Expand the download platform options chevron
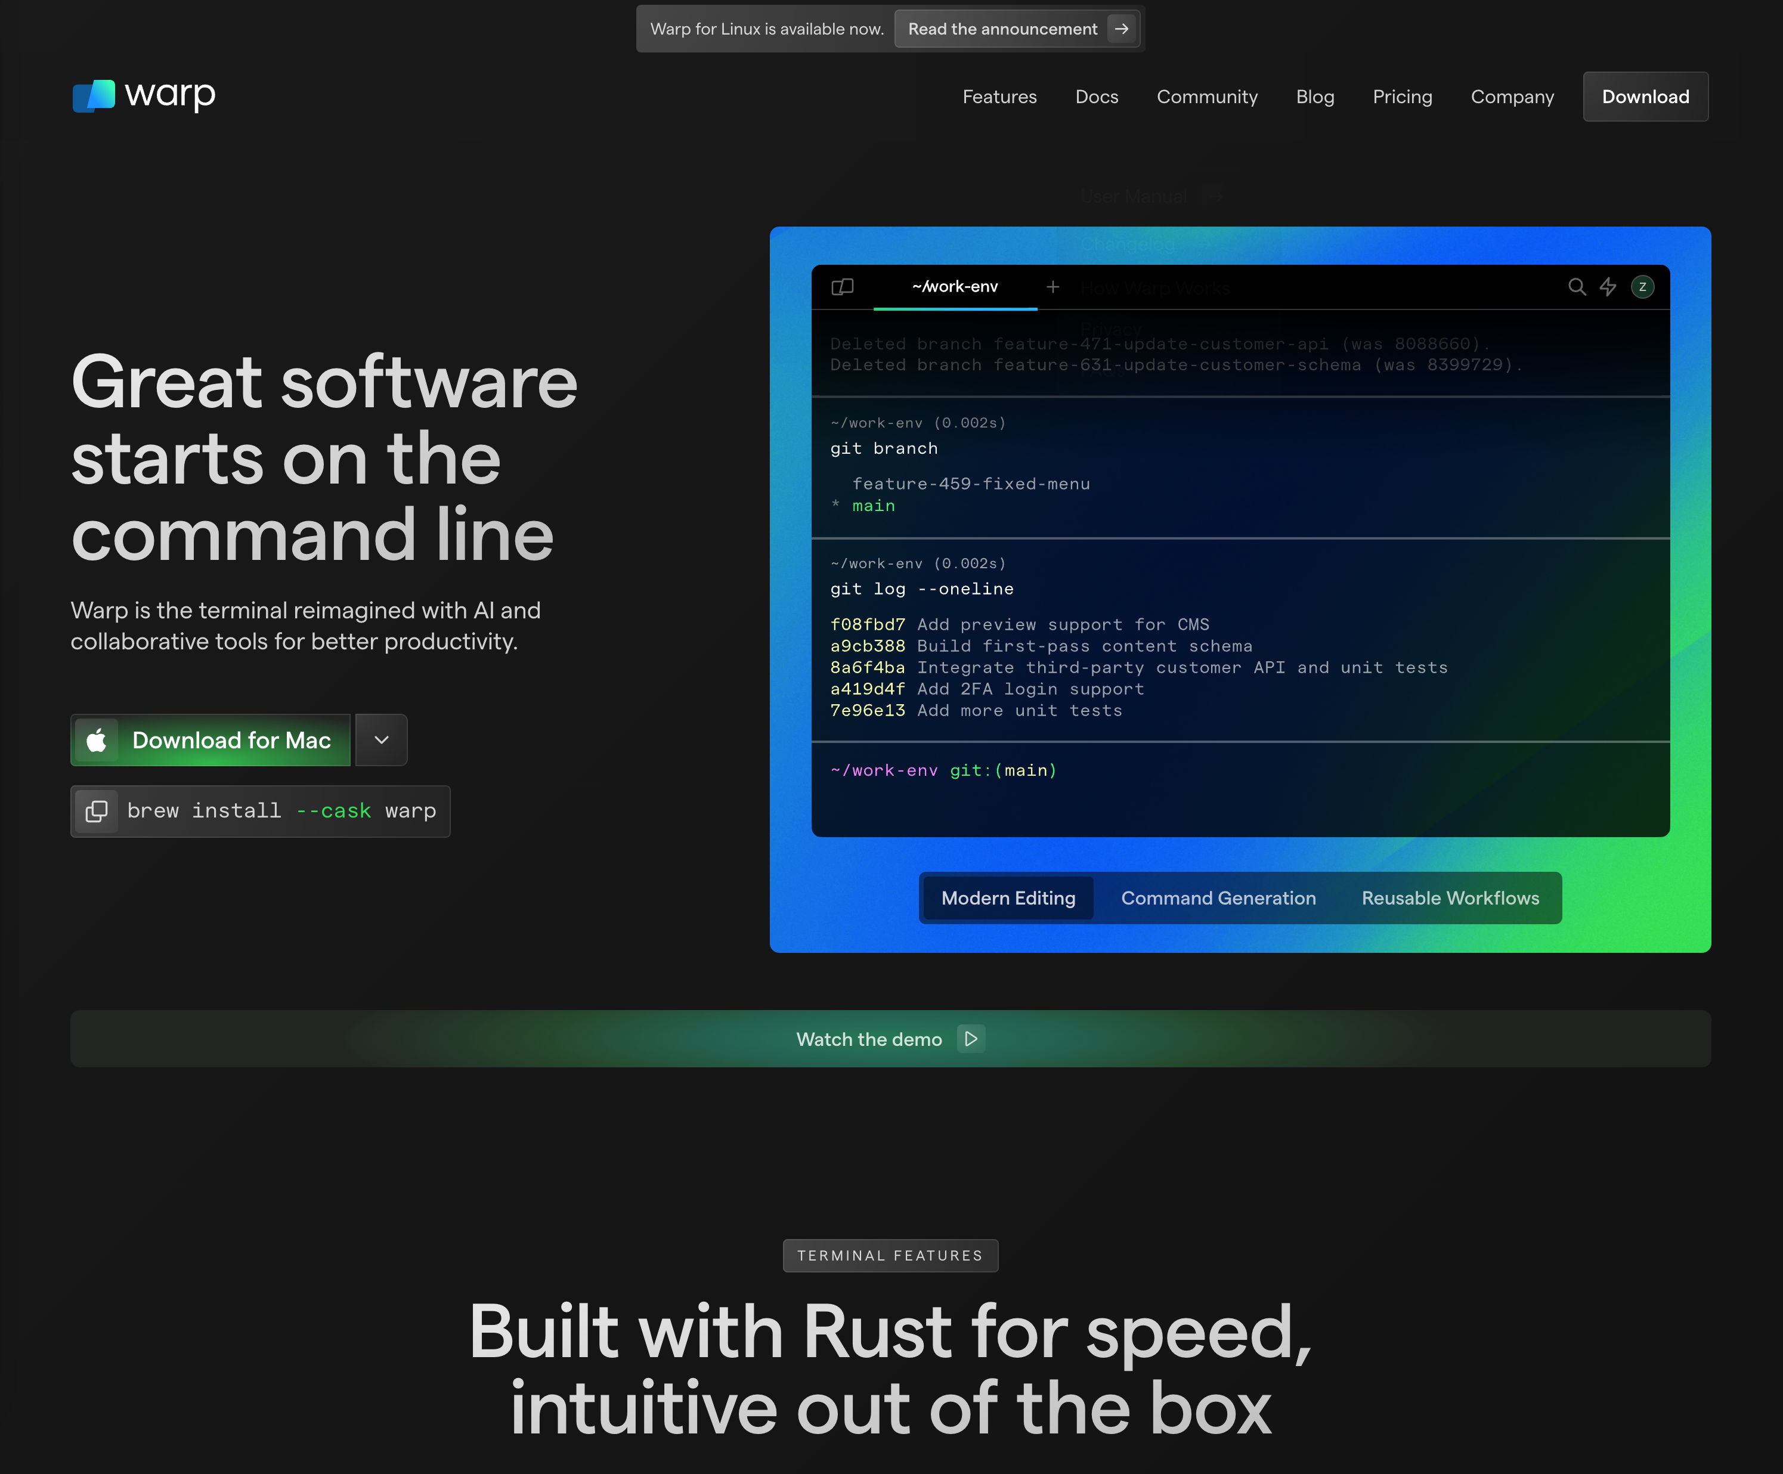The height and width of the screenshot is (1474, 1783). point(381,741)
